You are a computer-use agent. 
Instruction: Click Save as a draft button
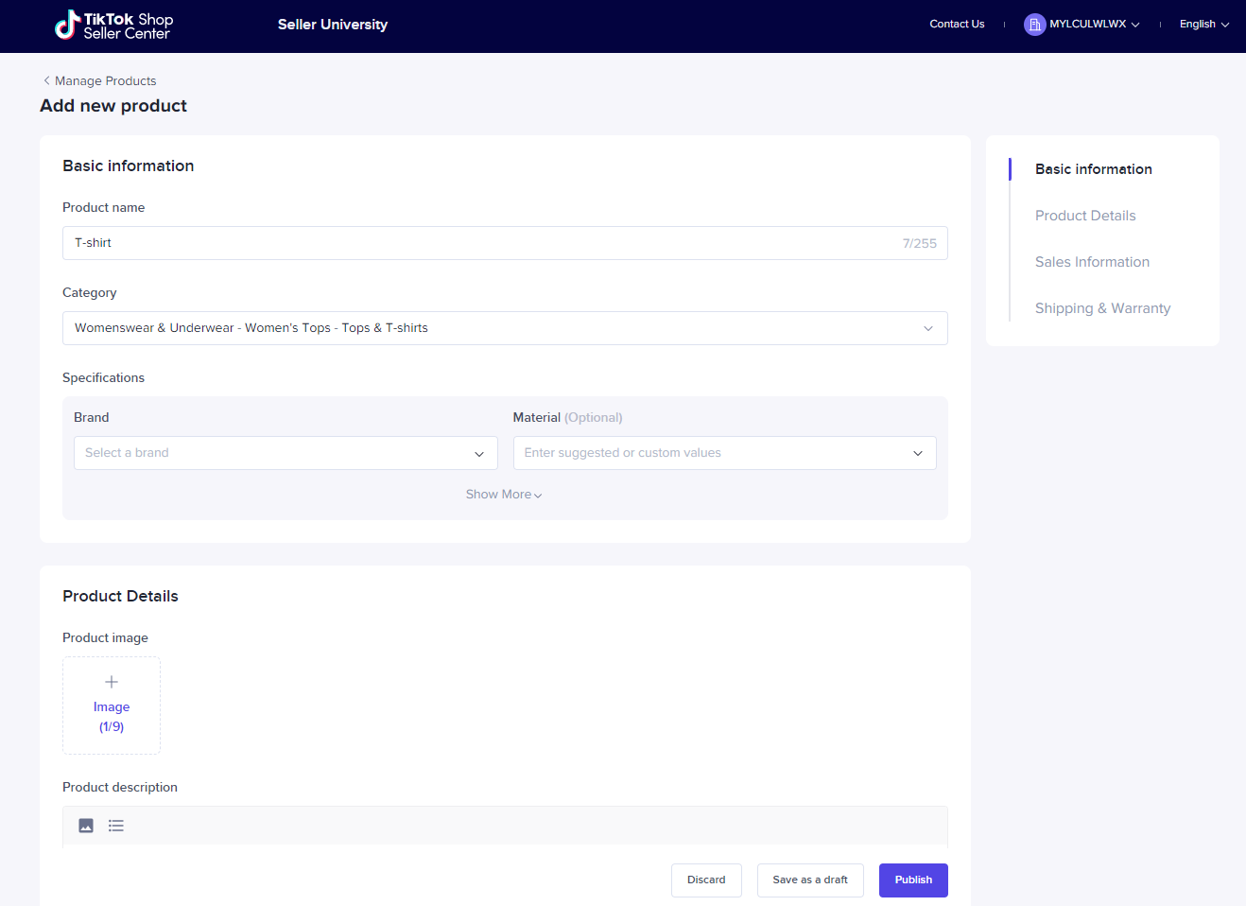[810, 880]
